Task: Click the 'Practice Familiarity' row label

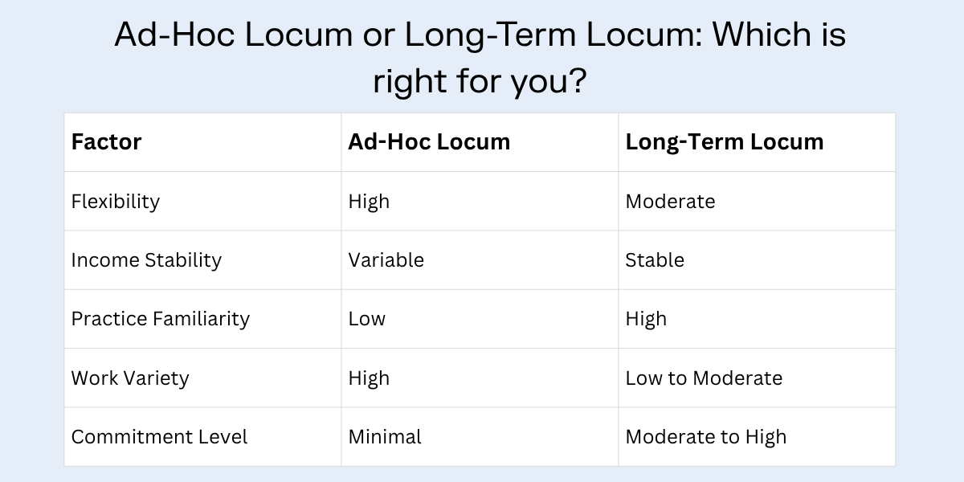Action: pyautogui.click(x=161, y=319)
